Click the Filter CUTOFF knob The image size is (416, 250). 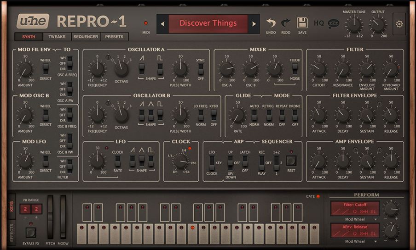point(318,70)
